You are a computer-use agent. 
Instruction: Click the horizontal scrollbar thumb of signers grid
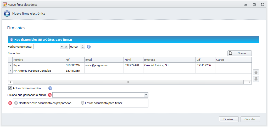tap(128, 82)
